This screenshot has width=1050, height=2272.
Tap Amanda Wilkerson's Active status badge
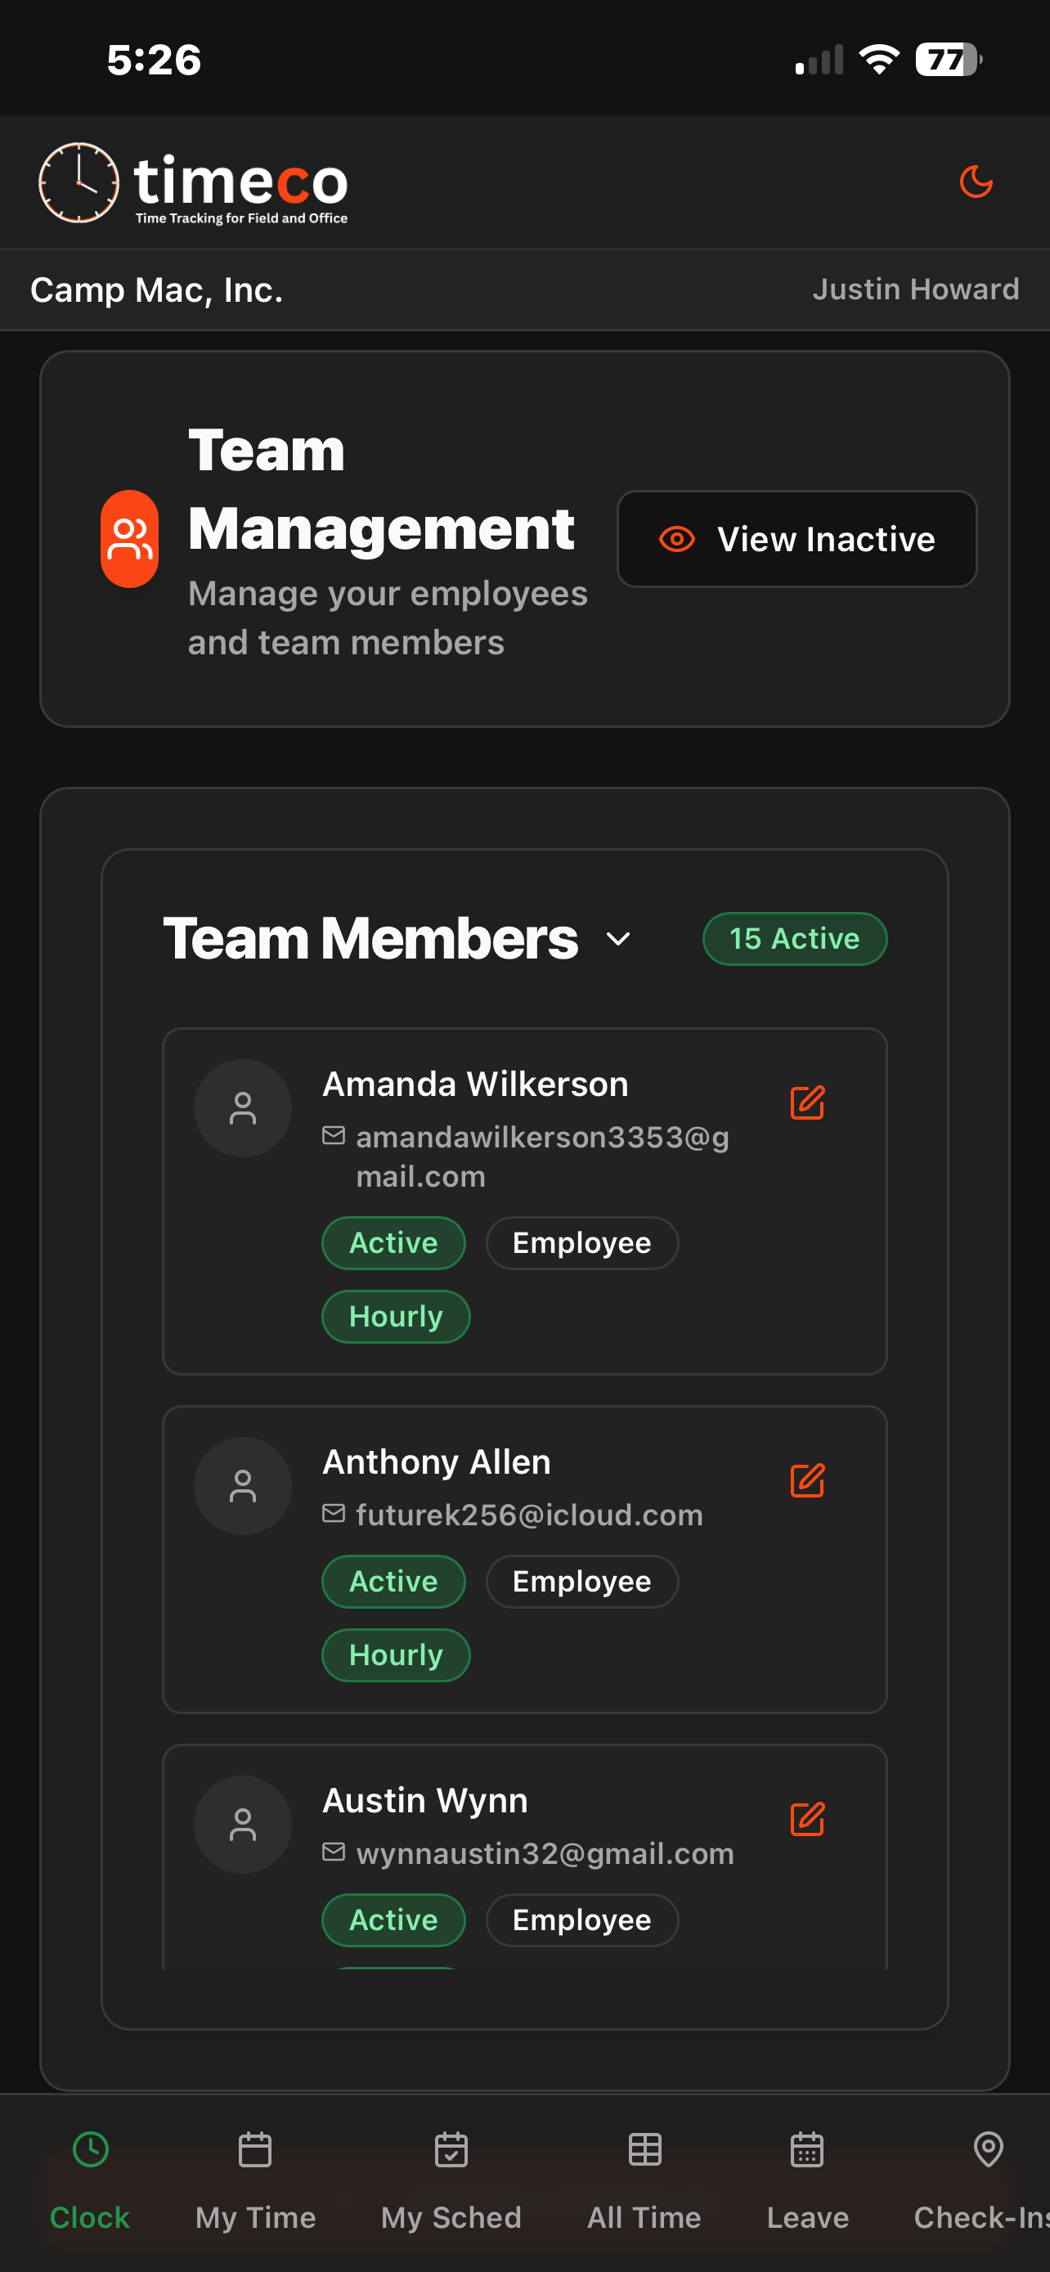coord(393,1242)
